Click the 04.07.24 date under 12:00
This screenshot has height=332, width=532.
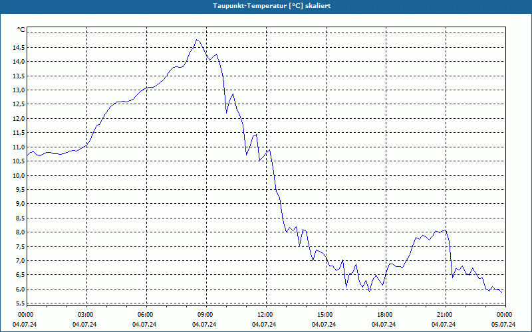[264, 325]
